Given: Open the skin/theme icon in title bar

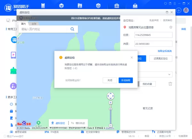Looking at the screenshot, I should tap(165, 4).
